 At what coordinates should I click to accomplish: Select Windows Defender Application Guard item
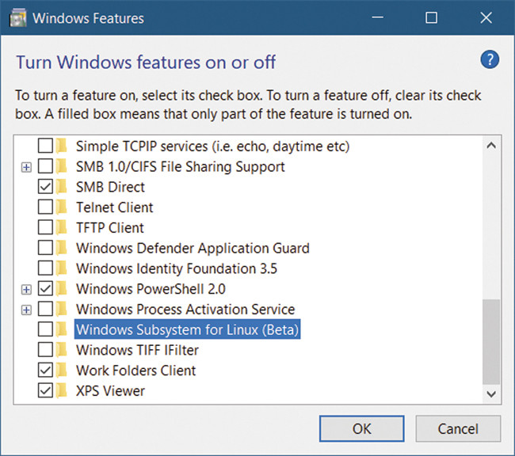(193, 249)
